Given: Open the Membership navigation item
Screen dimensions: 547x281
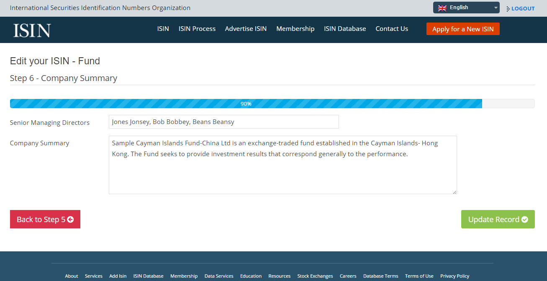Looking at the screenshot, I should 295,29.
